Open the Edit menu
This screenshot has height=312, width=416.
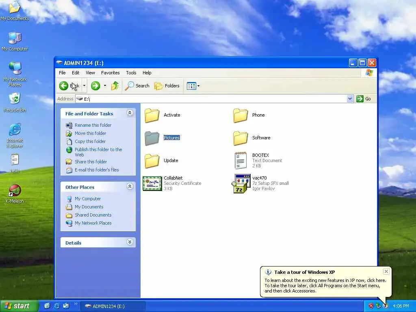click(76, 73)
